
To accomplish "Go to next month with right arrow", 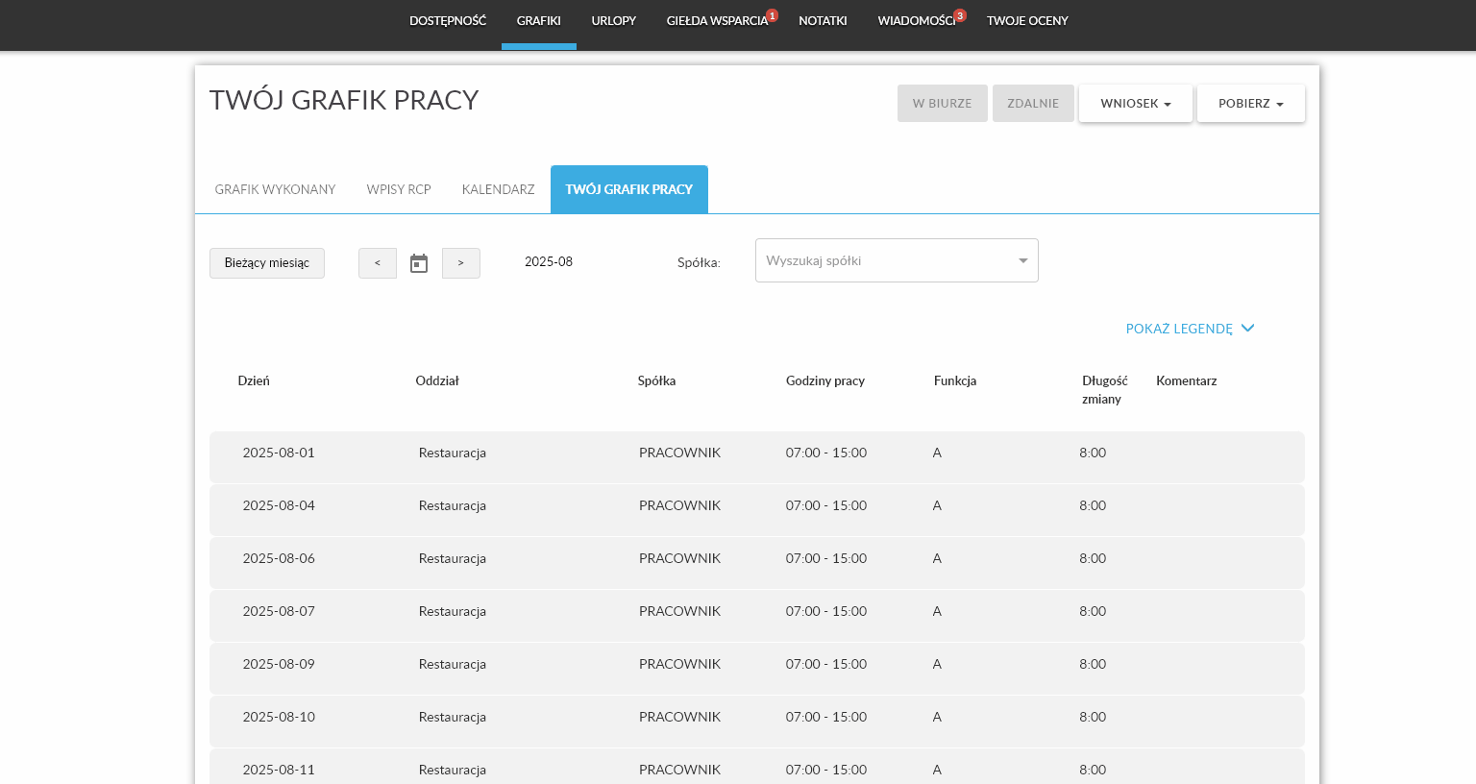I will click(461, 263).
